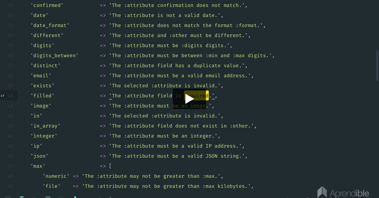
Task: Select the 'max' key on line 47
Action: pos(38,166)
